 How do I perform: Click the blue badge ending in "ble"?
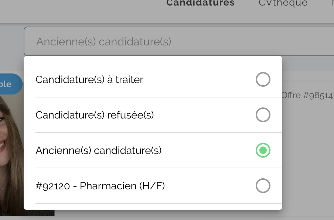[11, 84]
